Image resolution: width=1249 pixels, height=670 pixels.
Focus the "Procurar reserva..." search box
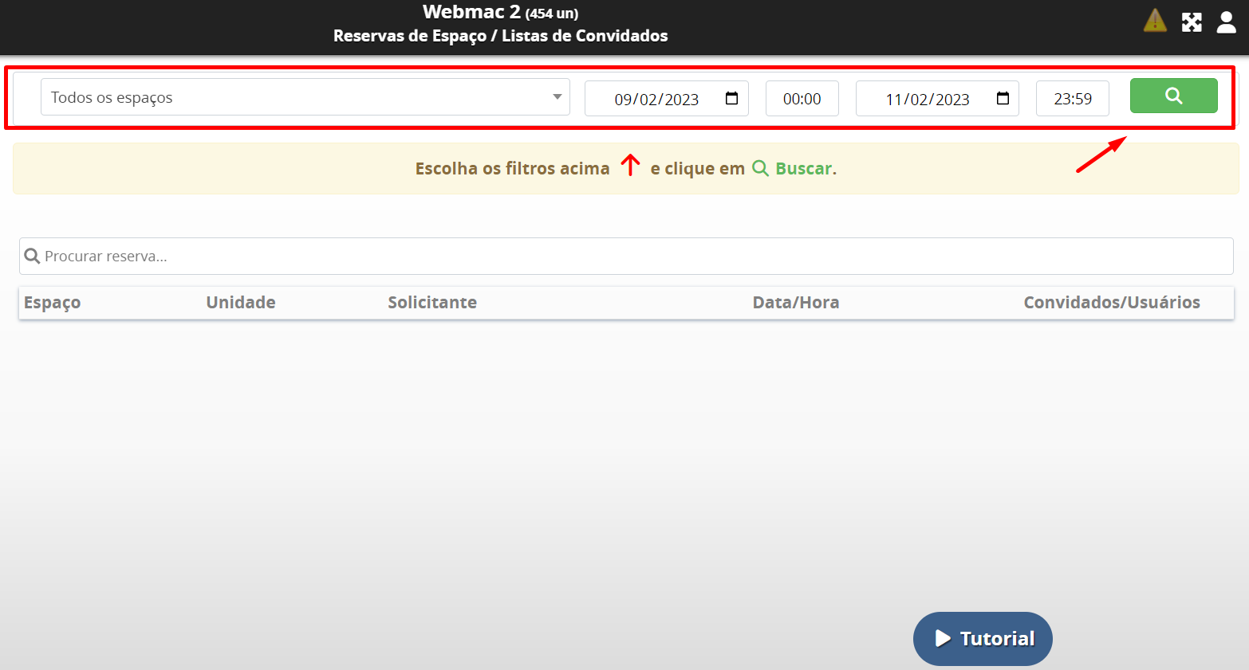(626, 257)
